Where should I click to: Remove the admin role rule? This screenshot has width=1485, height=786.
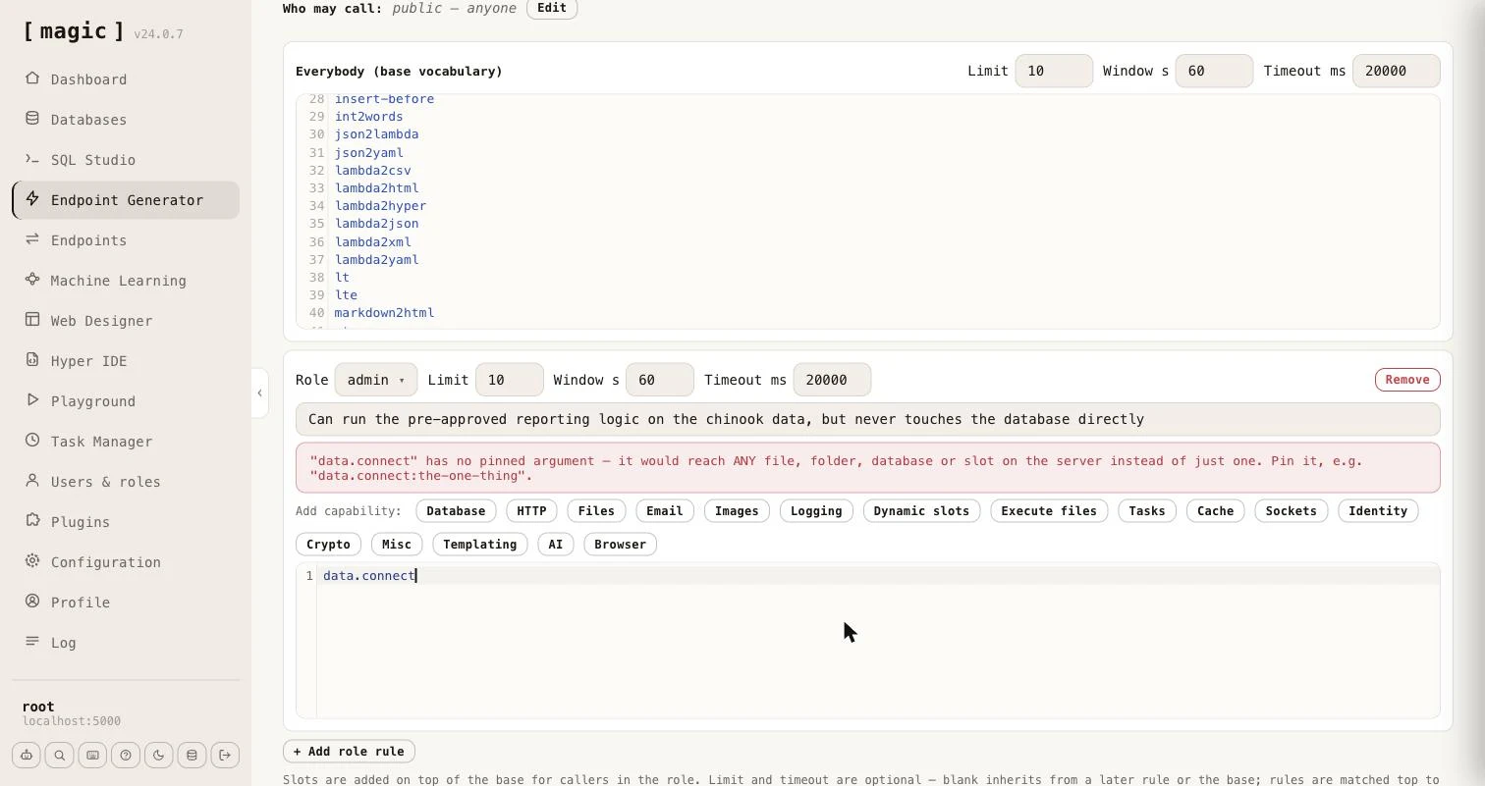coord(1407,380)
